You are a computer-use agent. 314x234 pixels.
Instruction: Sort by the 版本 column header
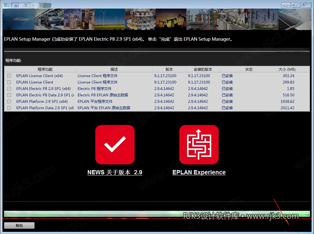click(169, 69)
